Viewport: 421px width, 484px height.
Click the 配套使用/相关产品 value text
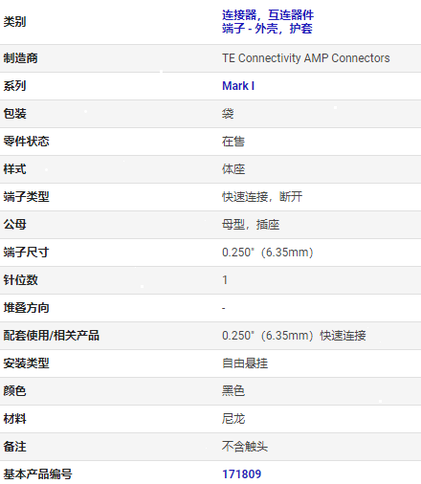point(294,336)
